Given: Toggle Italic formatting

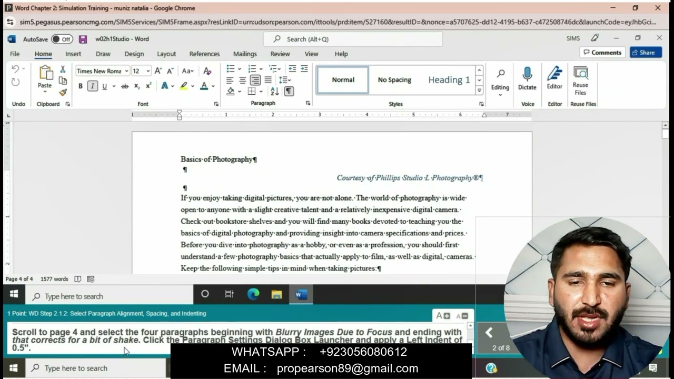Looking at the screenshot, I should tap(92, 86).
